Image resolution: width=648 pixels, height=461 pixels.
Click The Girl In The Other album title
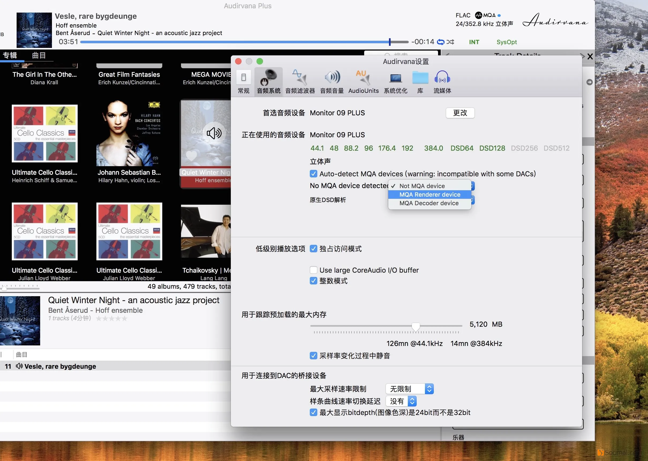coord(45,75)
